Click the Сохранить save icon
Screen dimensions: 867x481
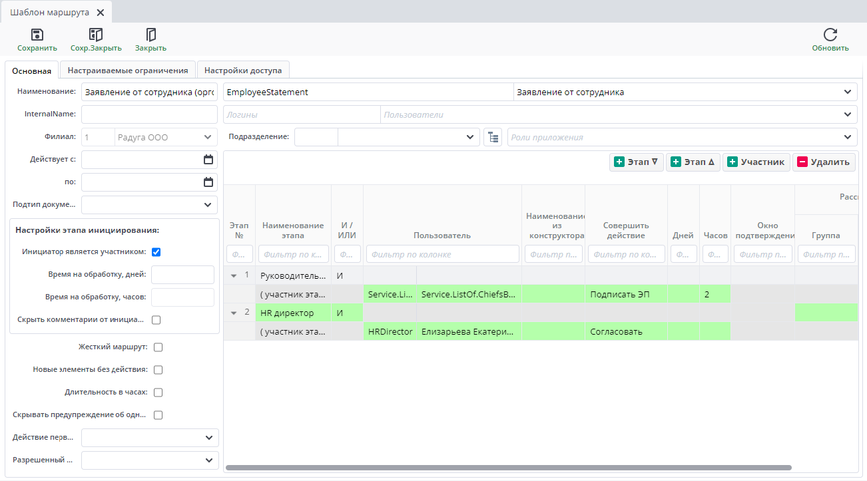(x=37, y=35)
